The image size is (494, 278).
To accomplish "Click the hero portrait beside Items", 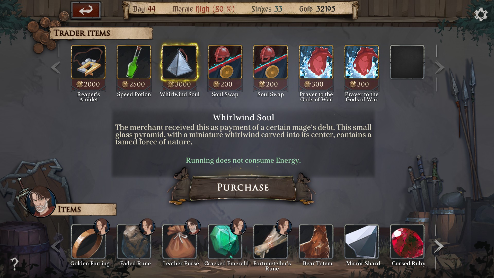I will tap(41, 202).
